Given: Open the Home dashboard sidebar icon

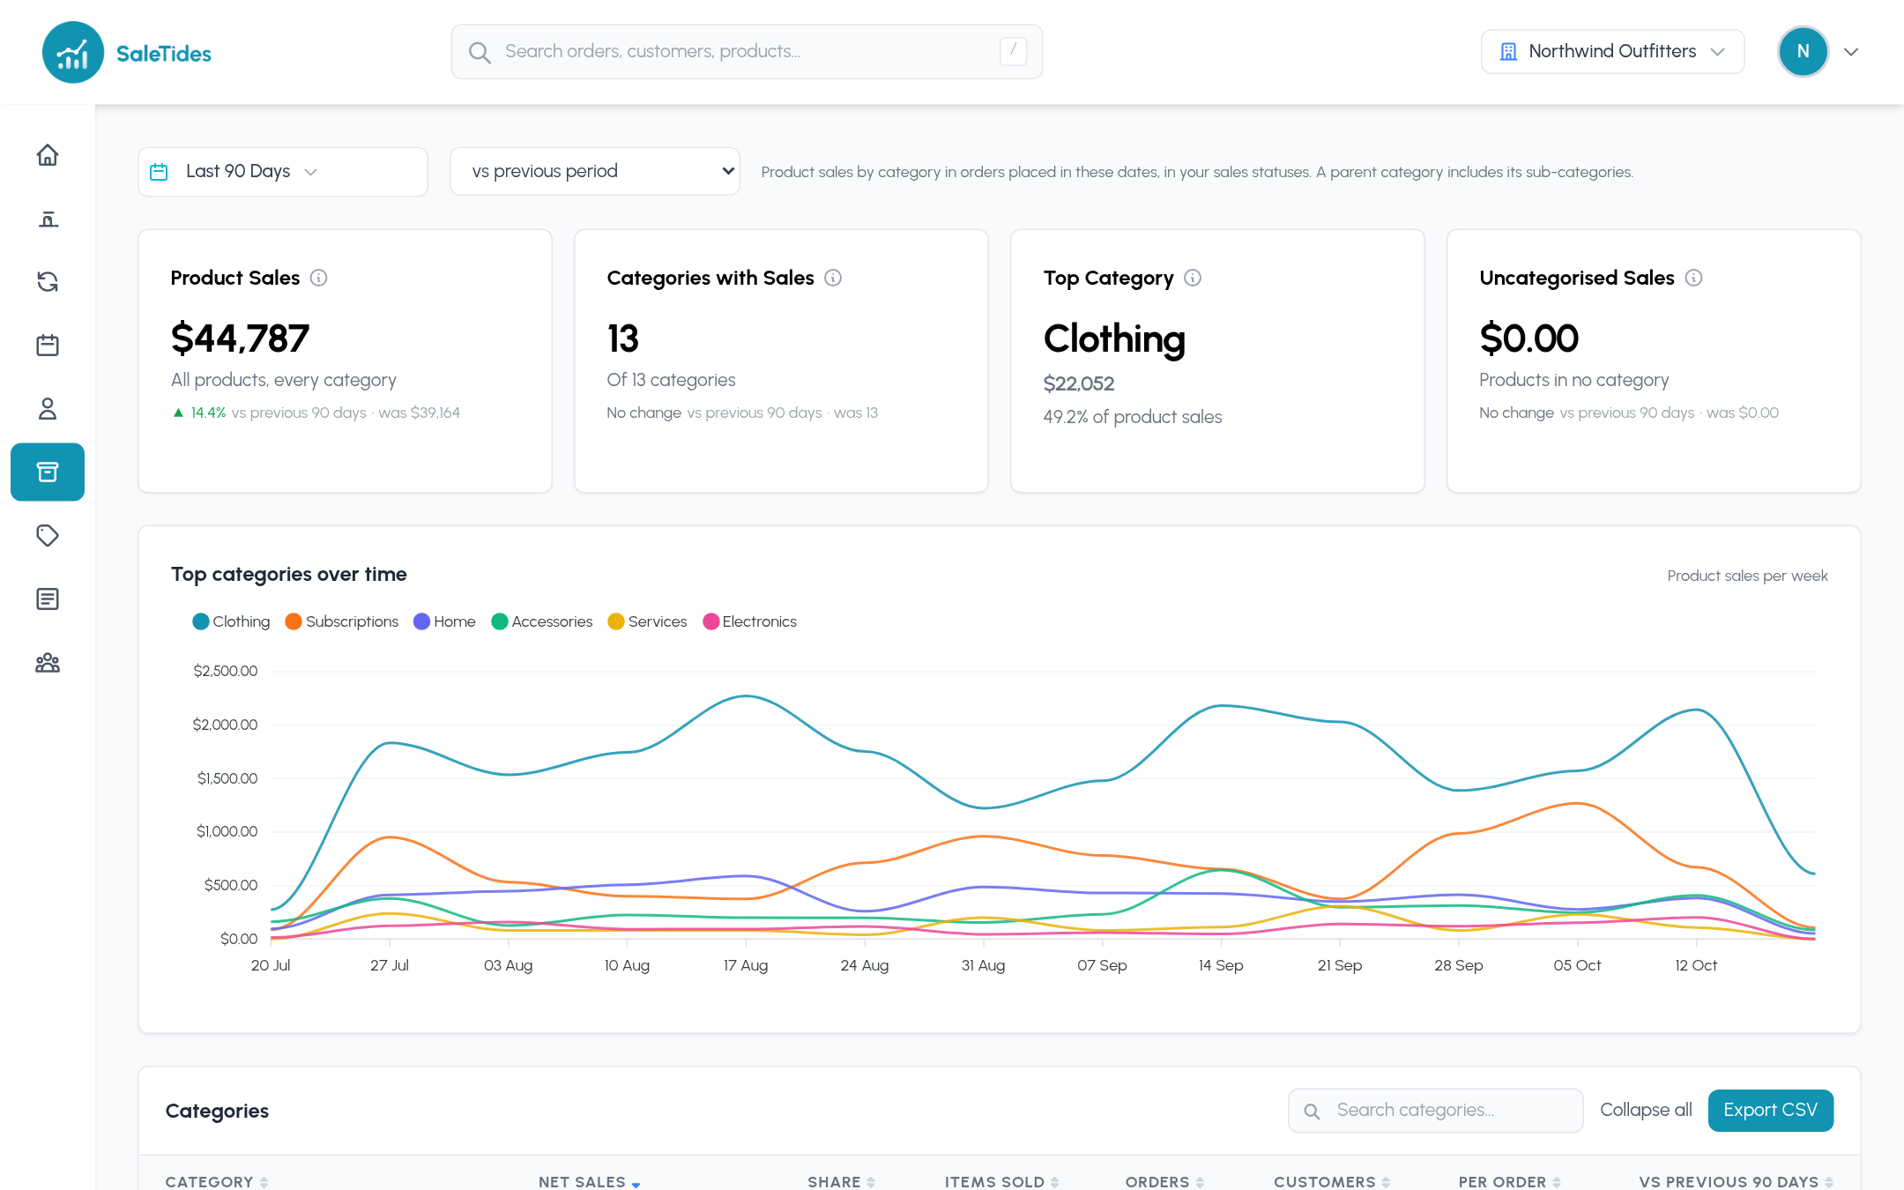Looking at the screenshot, I should click(x=48, y=155).
